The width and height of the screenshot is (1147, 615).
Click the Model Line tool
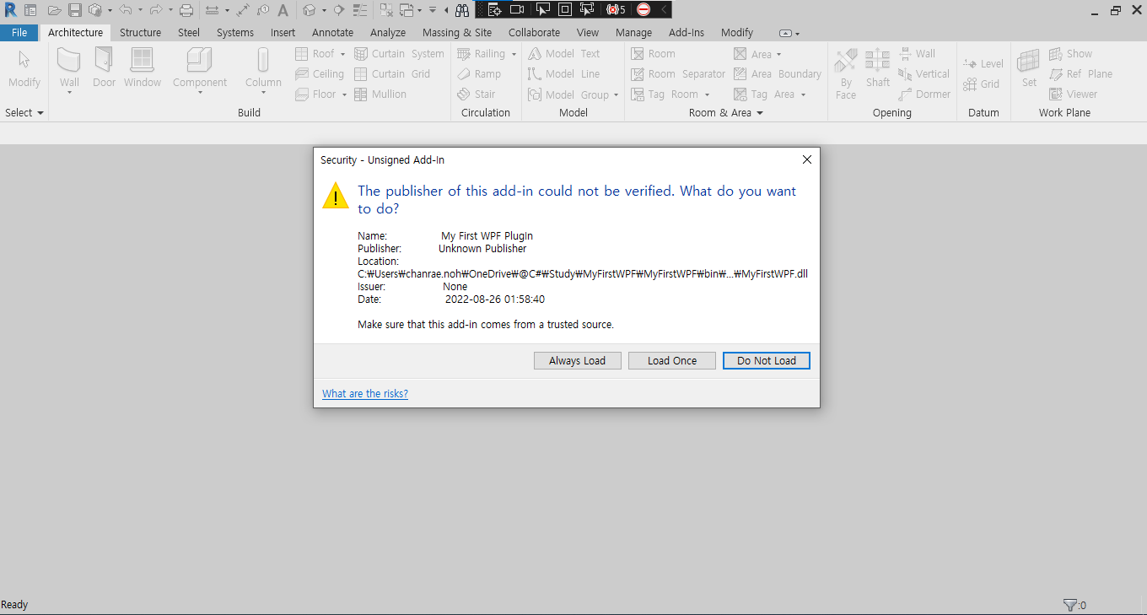[x=564, y=74]
